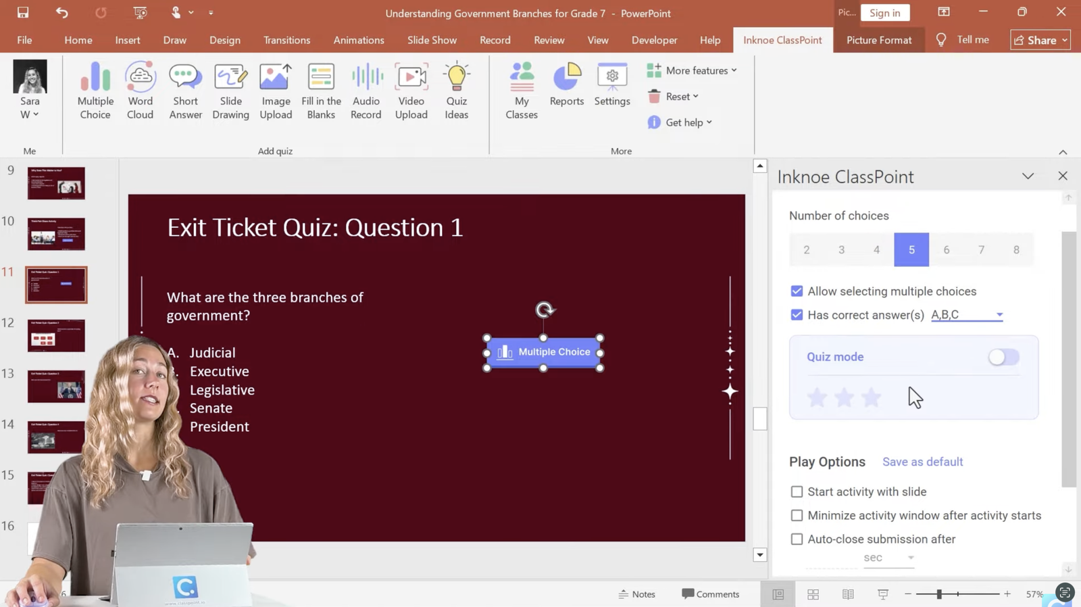
Task: Turn on the Quiz mode switch
Action: click(x=1003, y=357)
